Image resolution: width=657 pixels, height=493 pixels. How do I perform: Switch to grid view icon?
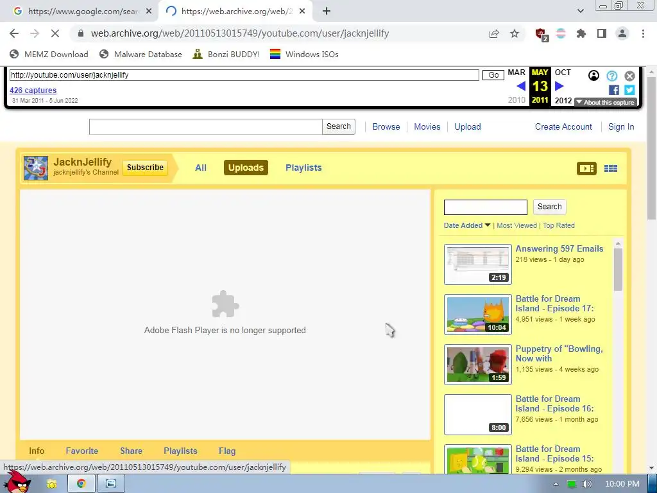pos(611,169)
